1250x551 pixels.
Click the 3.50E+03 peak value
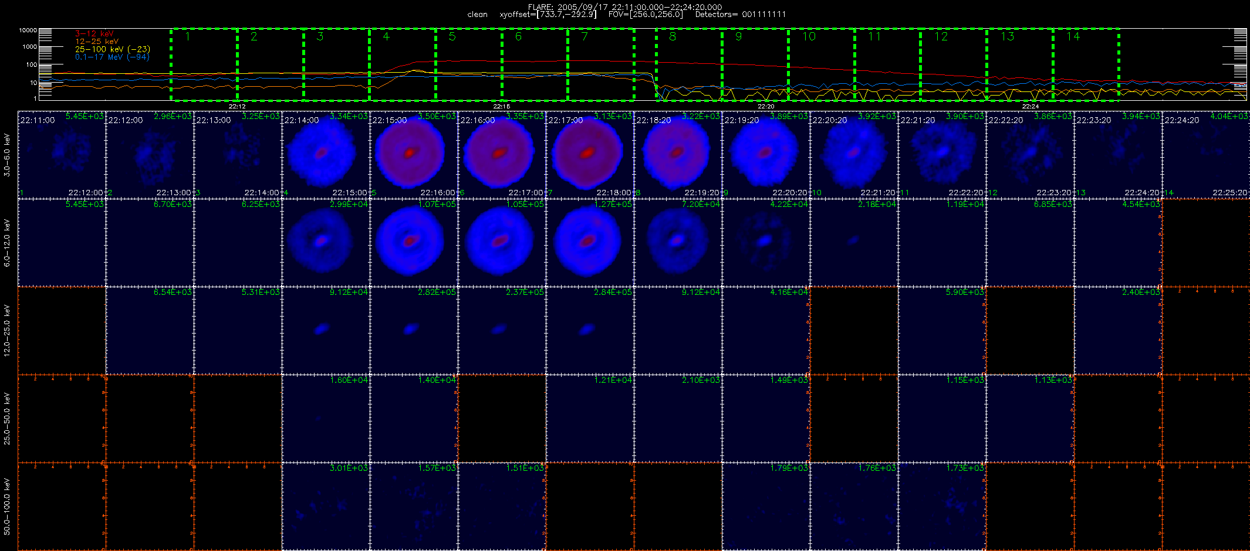[x=437, y=117]
